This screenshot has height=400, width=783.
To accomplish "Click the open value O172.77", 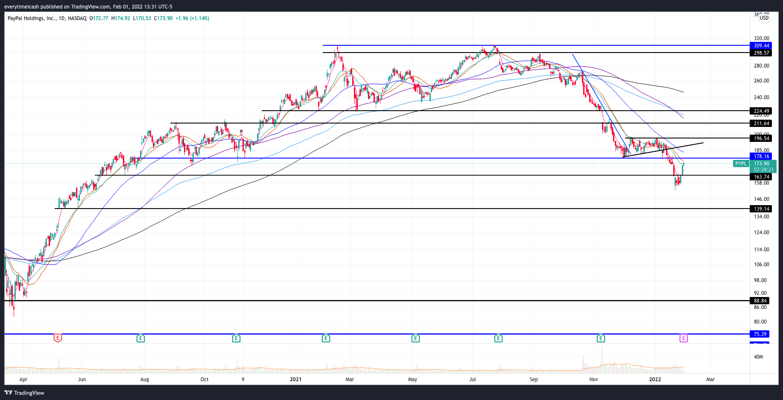I will coord(99,18).
